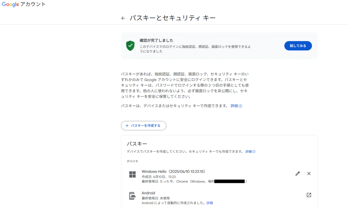The image size is (348, 209).
Task: Click the パスキーを作成する button
Action: click(x=144, y=126)
